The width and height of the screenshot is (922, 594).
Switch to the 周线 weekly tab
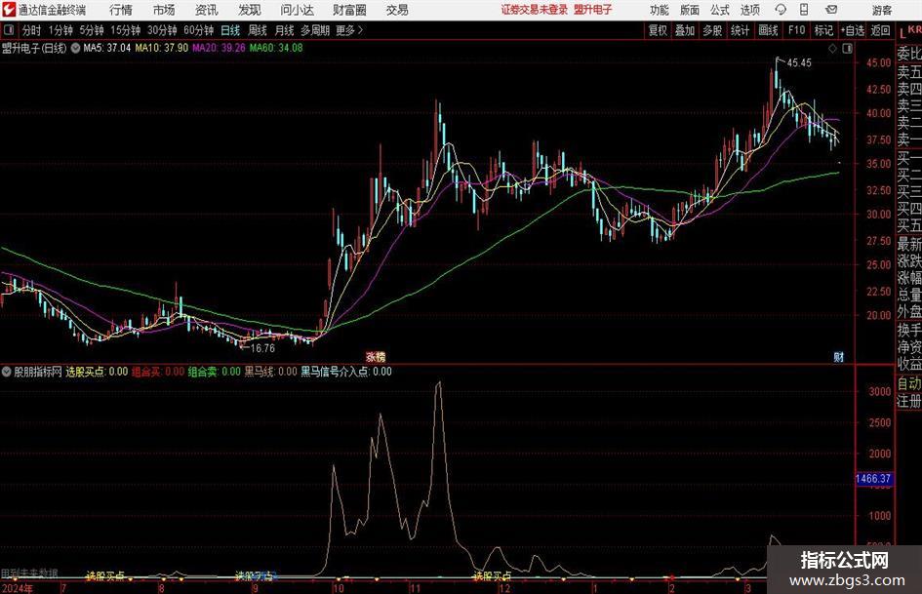(257, 30)
